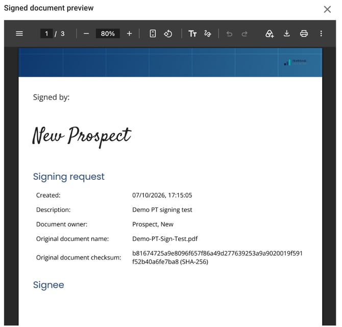Select the draw annotation tool

click(207, 34)
